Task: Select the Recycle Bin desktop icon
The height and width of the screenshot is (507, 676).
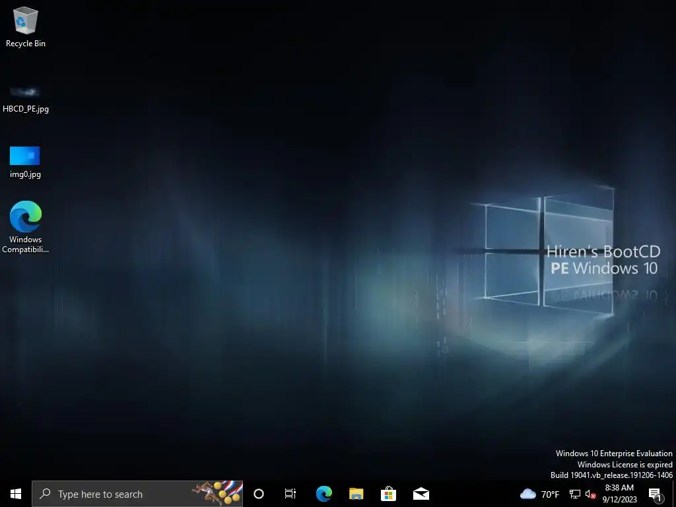Action: (26, 26)
